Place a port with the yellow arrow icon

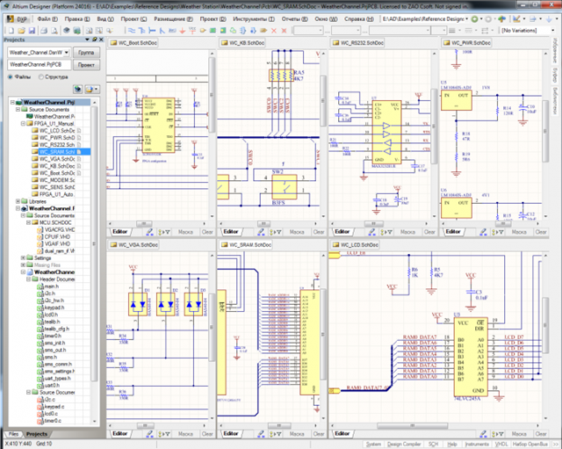coord(263,31)
